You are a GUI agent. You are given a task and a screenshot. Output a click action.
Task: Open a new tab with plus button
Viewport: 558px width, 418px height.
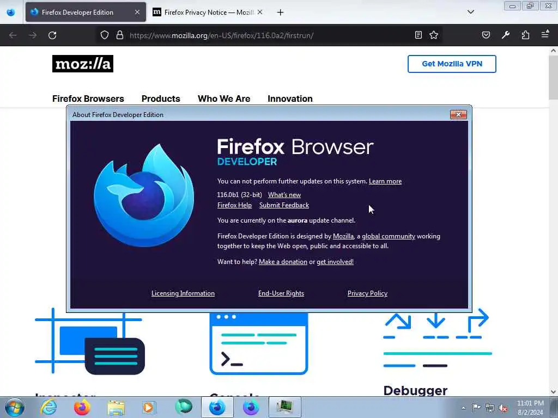[x=280, y=13]
